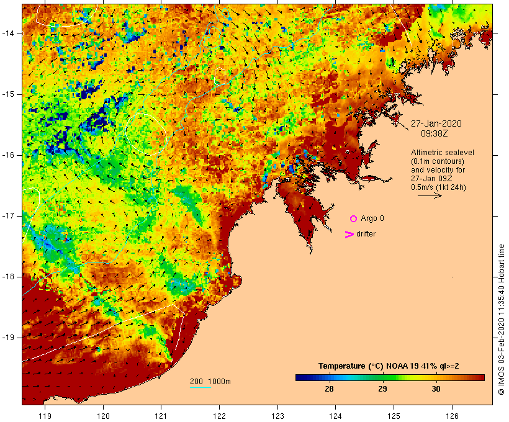The width and height of the screenshot is (509, 422).
Task: Click the longitude 122 axis label
Action: 219,416
